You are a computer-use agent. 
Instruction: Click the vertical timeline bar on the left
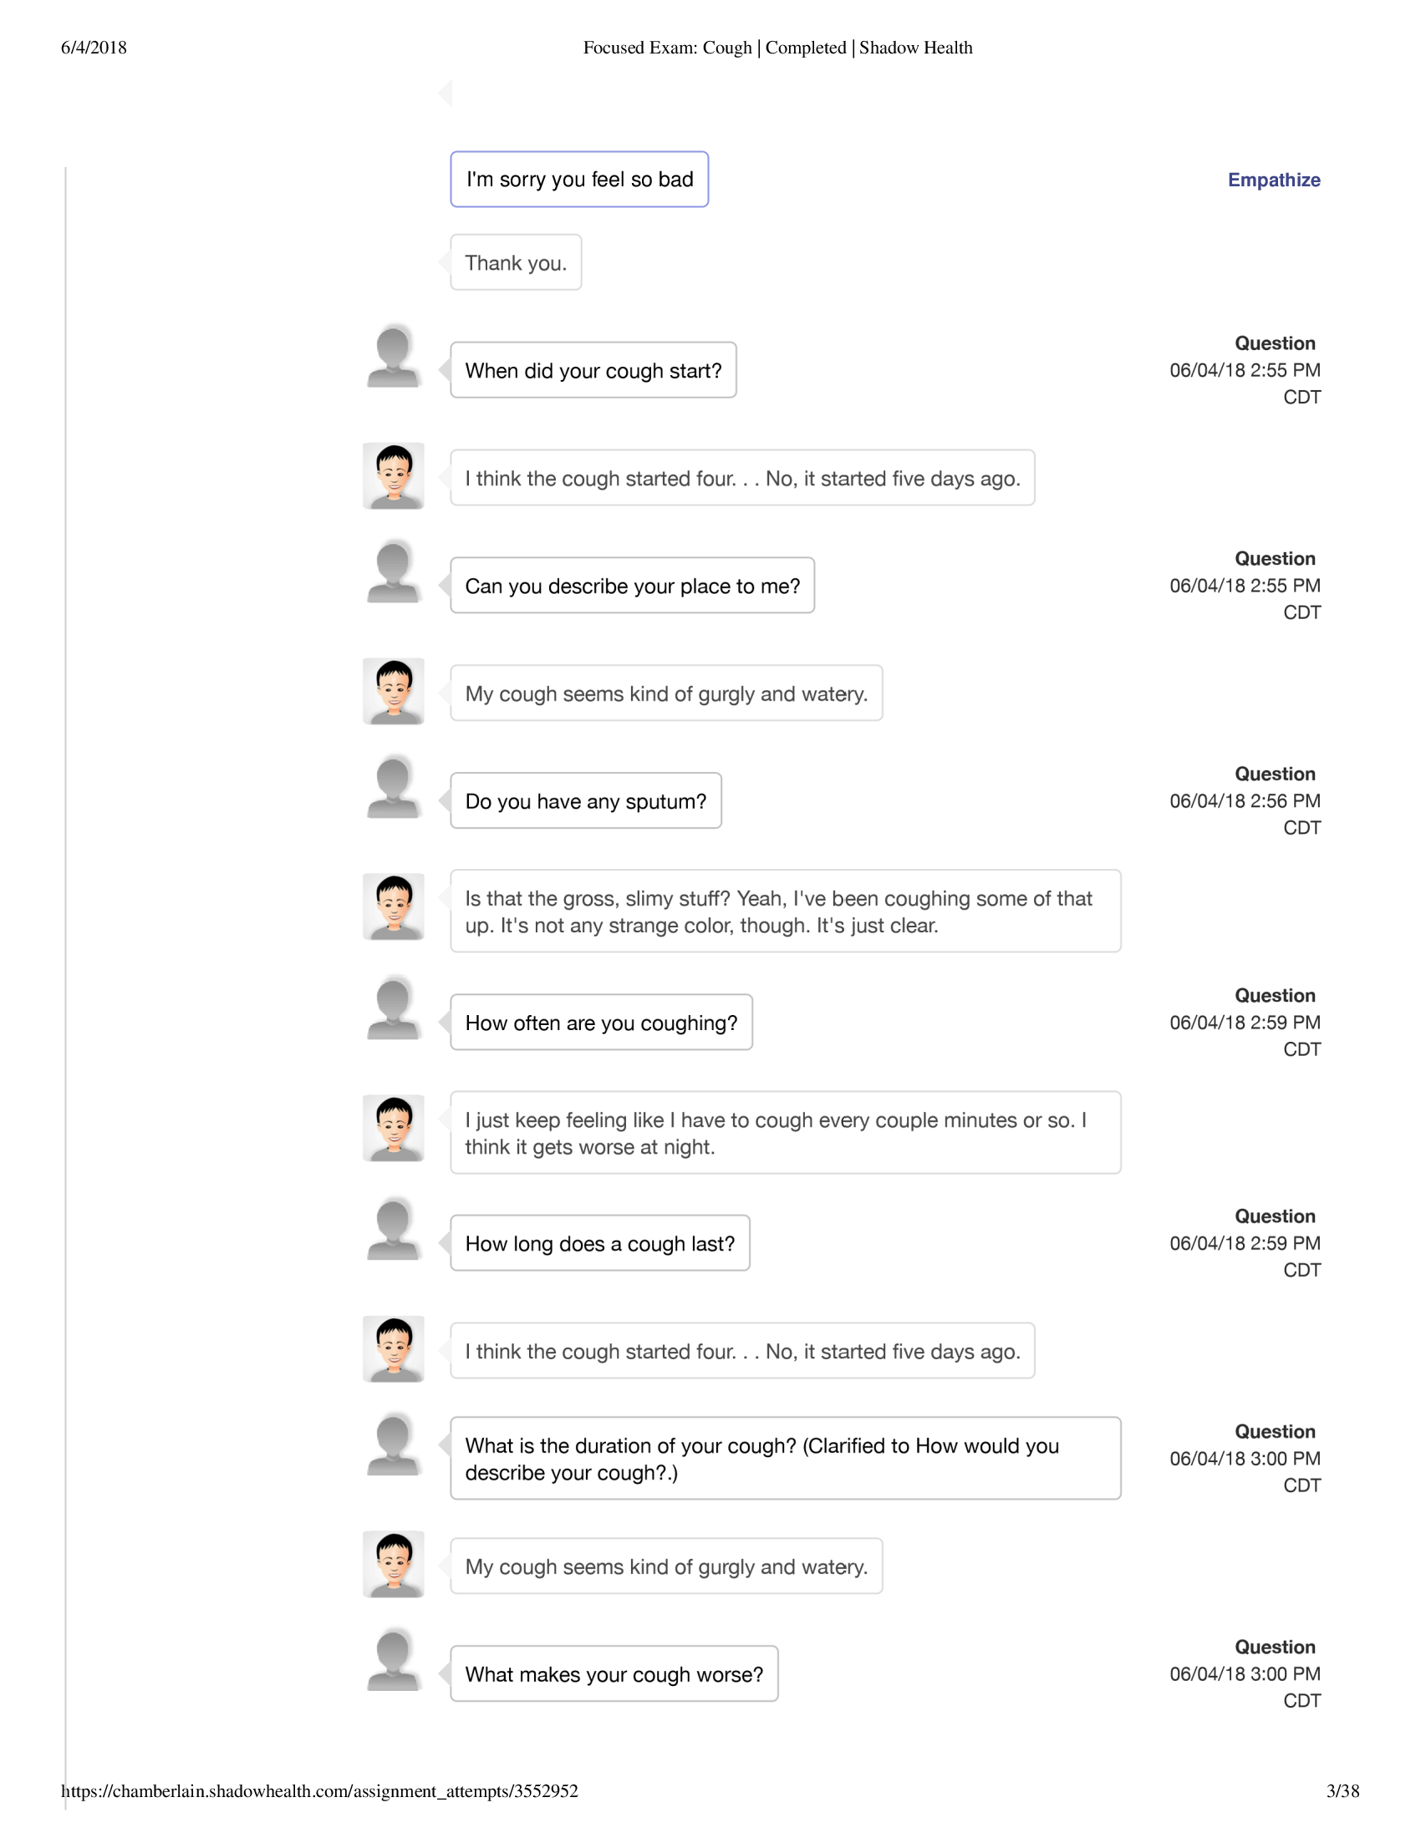point(66,926)
